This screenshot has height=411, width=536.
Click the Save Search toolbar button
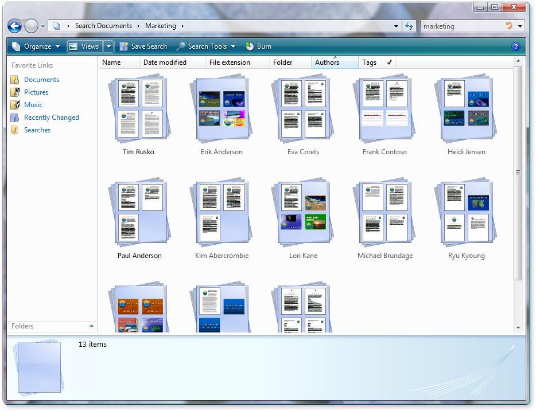(143, 46)
